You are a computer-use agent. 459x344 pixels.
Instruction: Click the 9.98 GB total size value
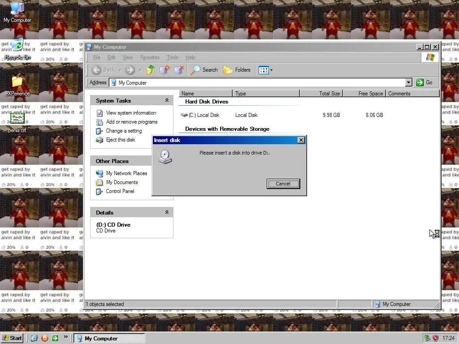click(x=331, y=115)
